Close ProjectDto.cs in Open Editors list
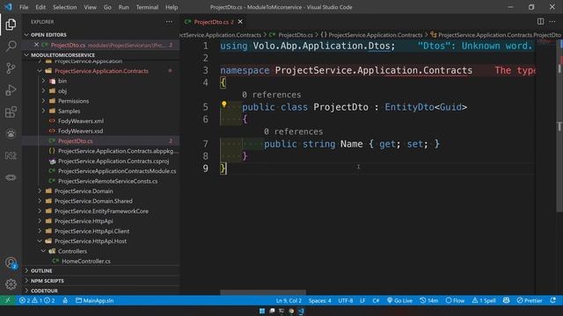563x316 pixels. 36,45
